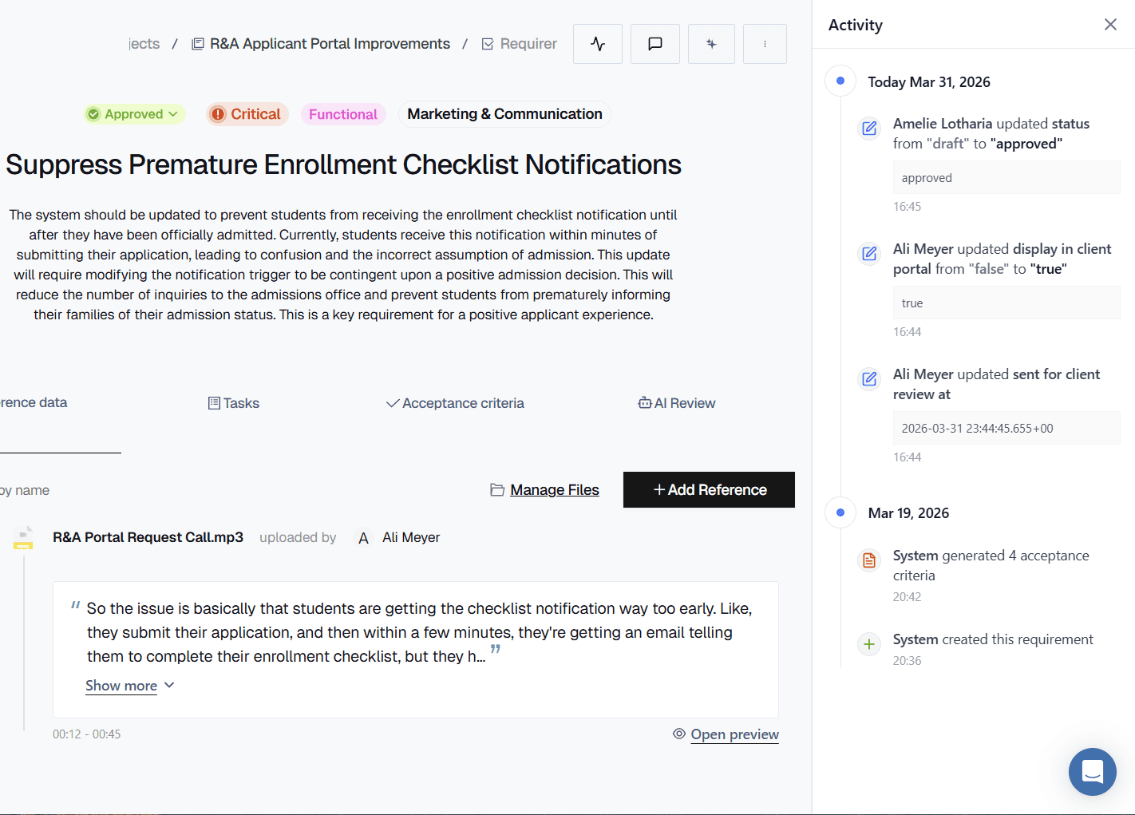Click the AI Review robot icon
Viewport: 1135px width, 815px height.
643,402
